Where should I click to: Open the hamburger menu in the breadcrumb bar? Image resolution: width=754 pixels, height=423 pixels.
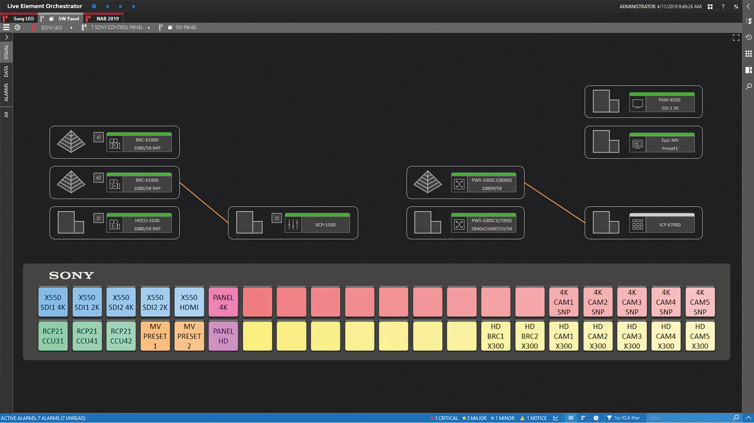[x=6, y=27]
